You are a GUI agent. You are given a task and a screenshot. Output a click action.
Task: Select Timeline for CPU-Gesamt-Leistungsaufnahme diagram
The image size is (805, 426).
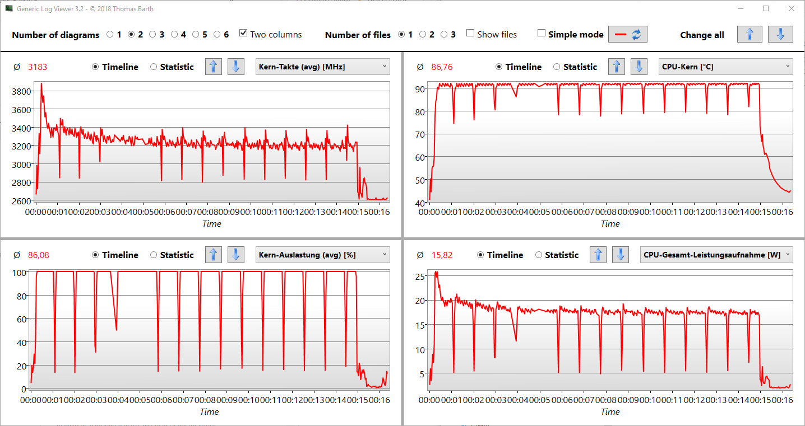(481, 255)
